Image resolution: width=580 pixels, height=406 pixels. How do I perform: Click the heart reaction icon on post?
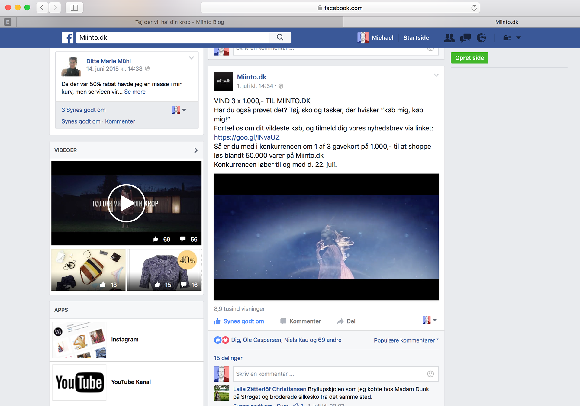[226, 340]
